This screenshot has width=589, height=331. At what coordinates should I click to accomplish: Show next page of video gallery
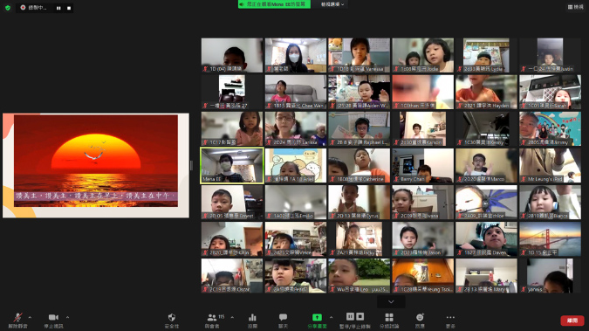(391, 301)
